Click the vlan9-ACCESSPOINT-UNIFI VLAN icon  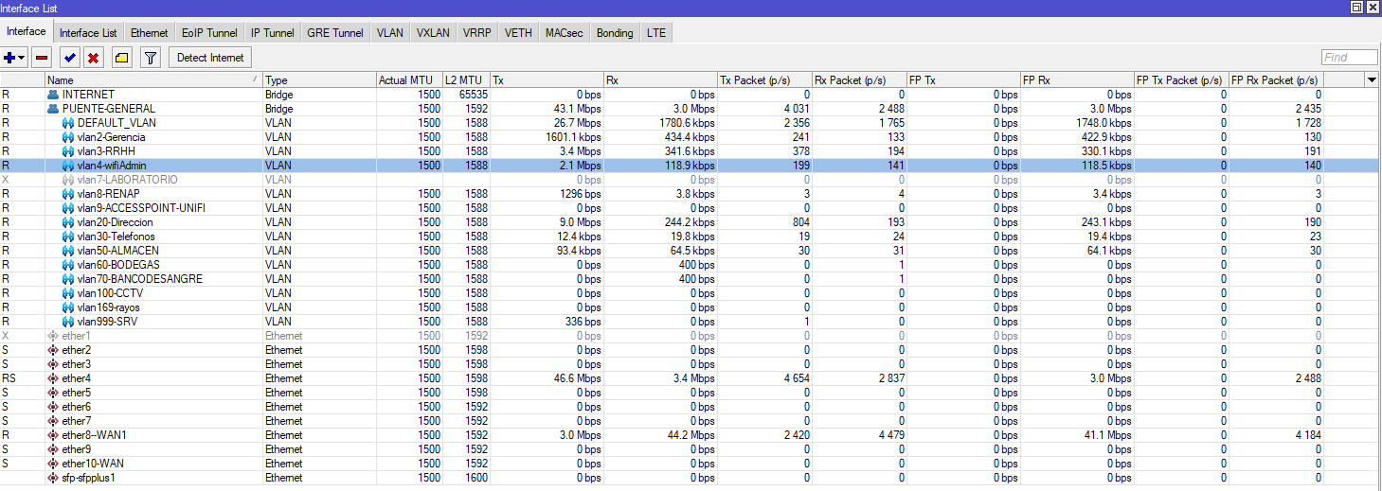click(x=68, y=208)
